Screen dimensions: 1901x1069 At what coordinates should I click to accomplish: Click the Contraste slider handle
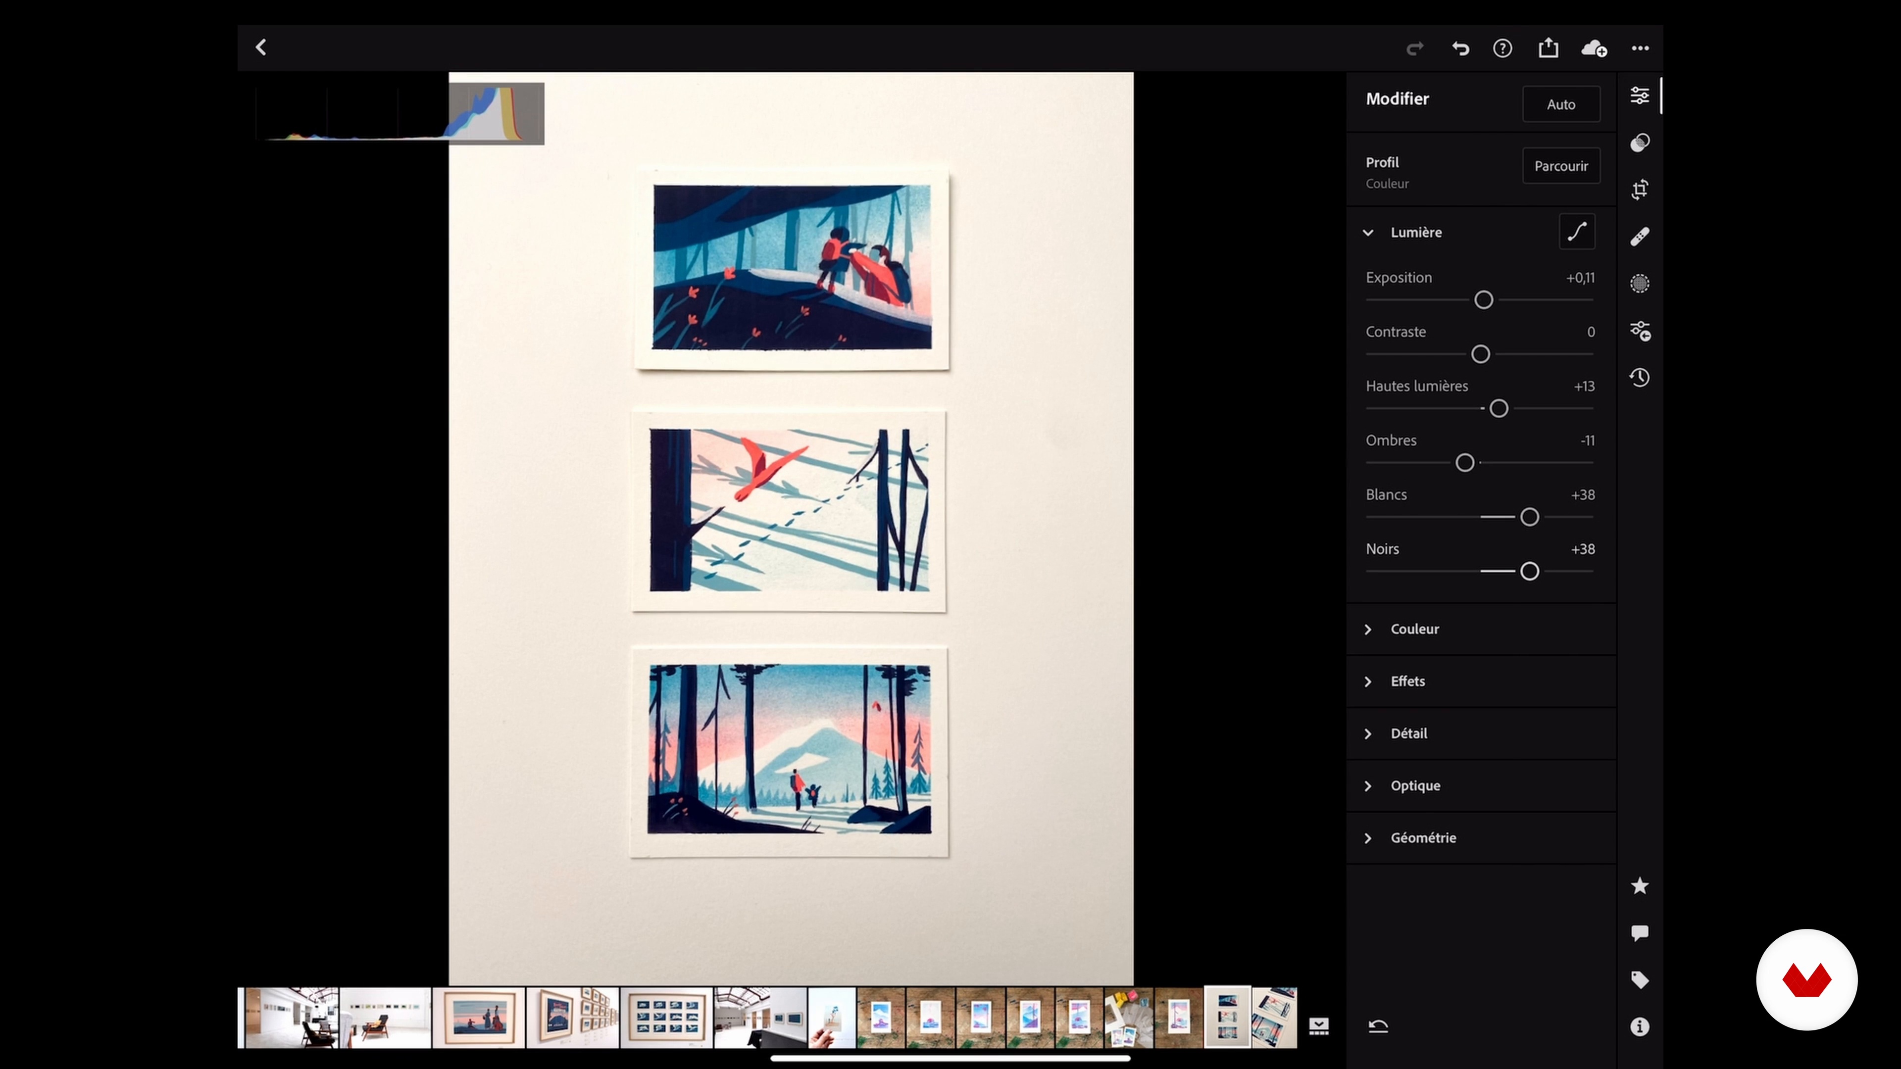click(x=1480, y=354)
